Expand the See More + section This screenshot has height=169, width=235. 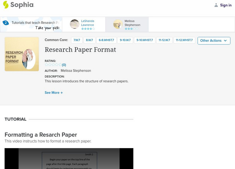point(54,93)
